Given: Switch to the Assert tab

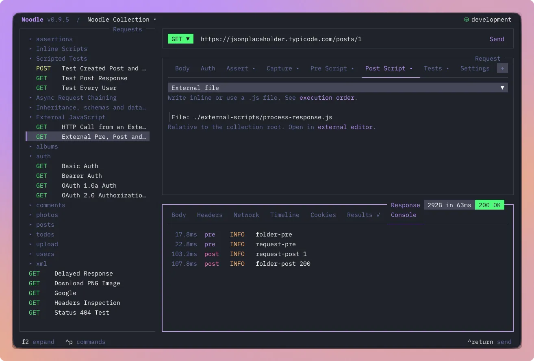Looking at the screenshot, I should coord(241,68).
